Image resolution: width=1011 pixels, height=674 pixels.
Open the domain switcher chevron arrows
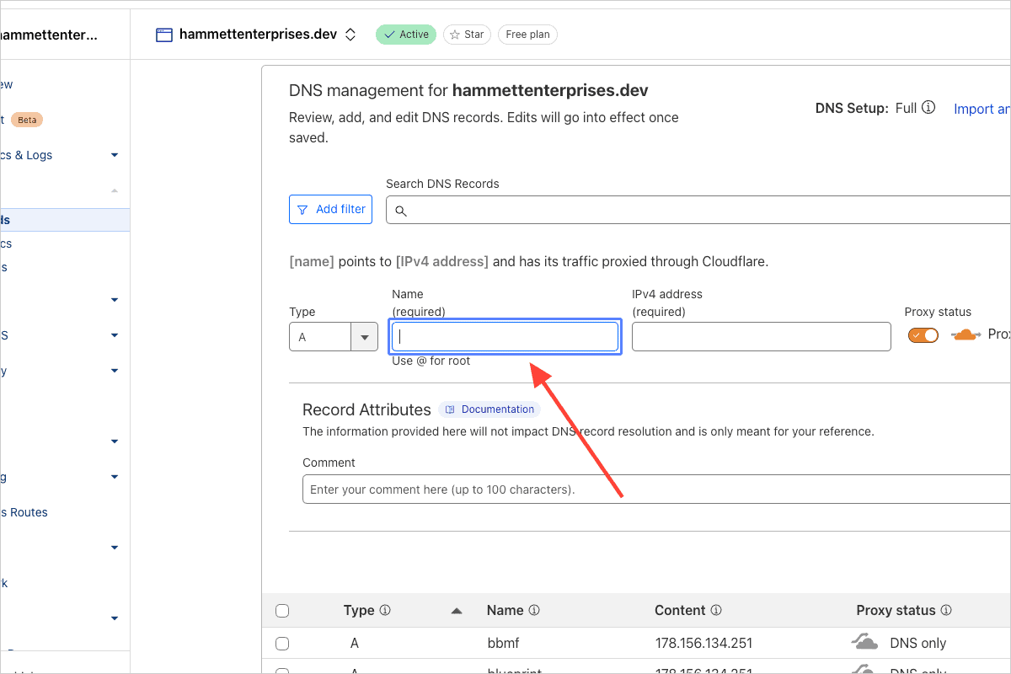[350, 35]
